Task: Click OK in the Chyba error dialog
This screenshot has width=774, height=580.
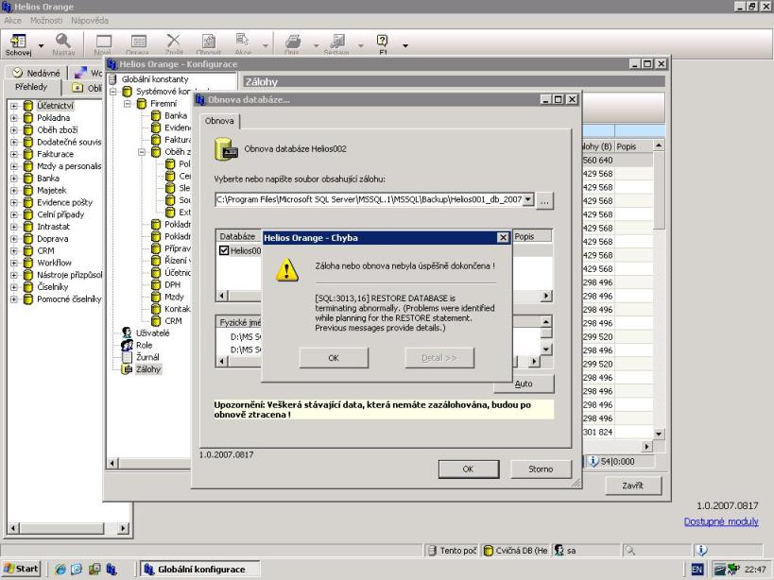Action: pos(333,358)
